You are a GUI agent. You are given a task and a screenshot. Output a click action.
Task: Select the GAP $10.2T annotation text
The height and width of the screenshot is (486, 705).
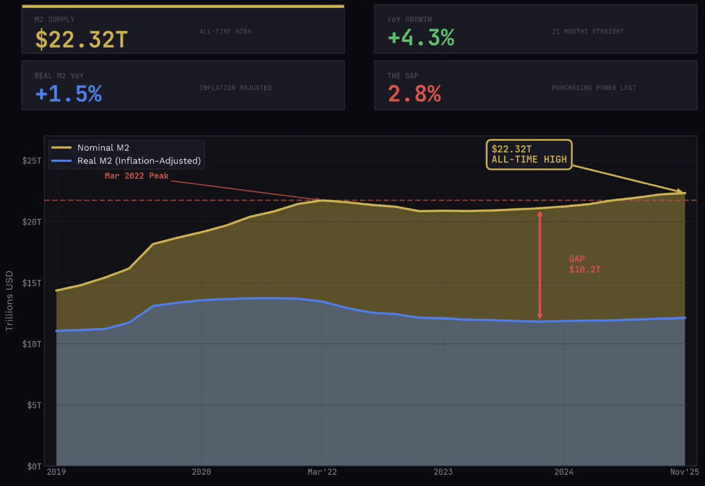coord(585,264)
